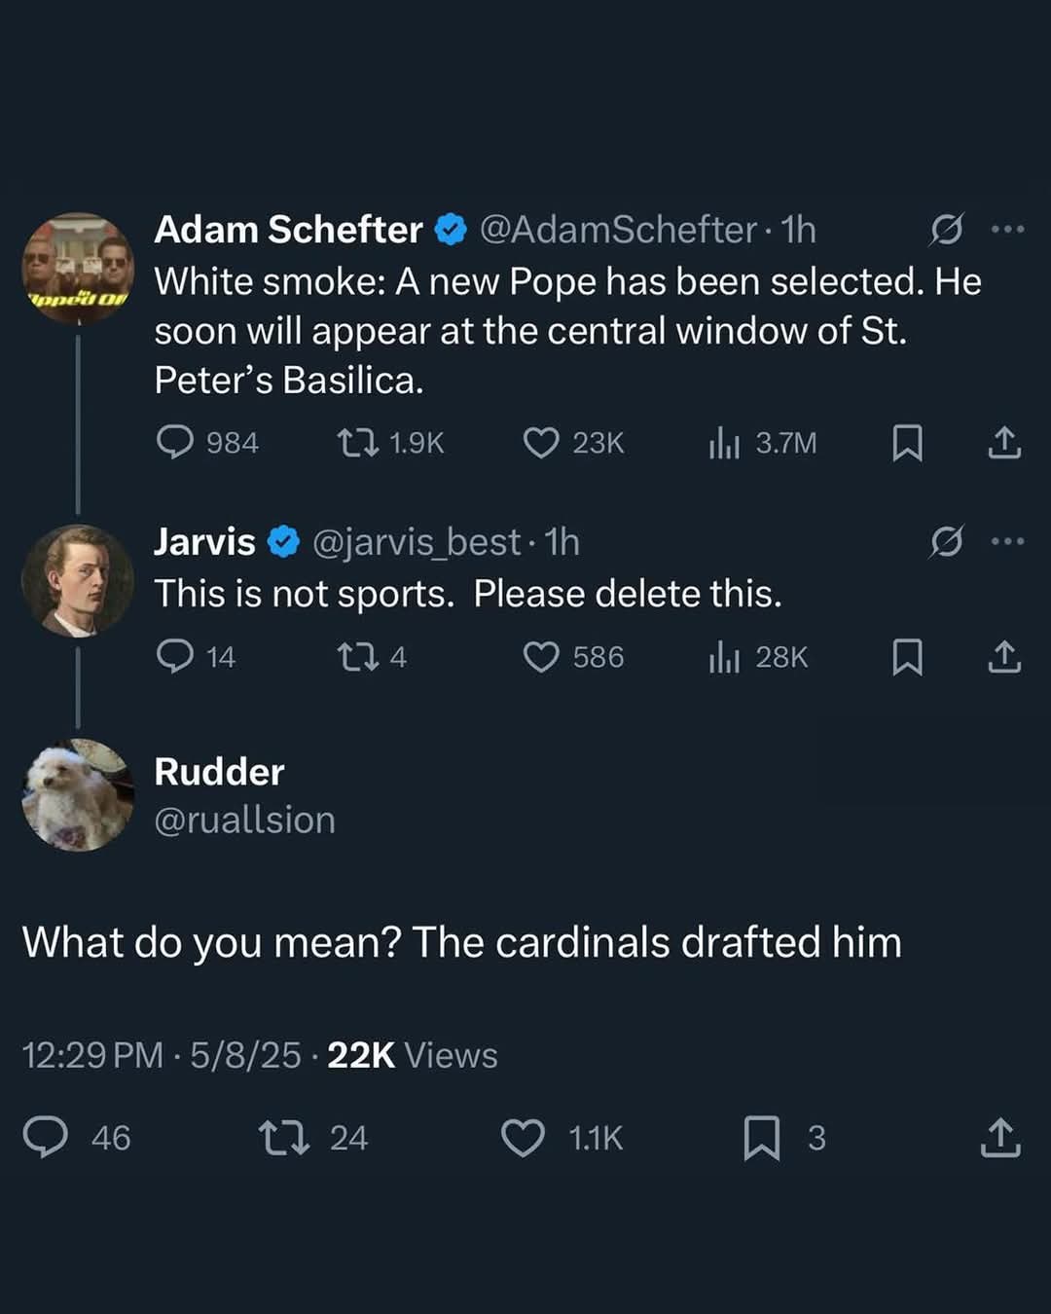Bookmark Adam Schefter's tweet
The image size is (1051, 1314).
(907, 443)
